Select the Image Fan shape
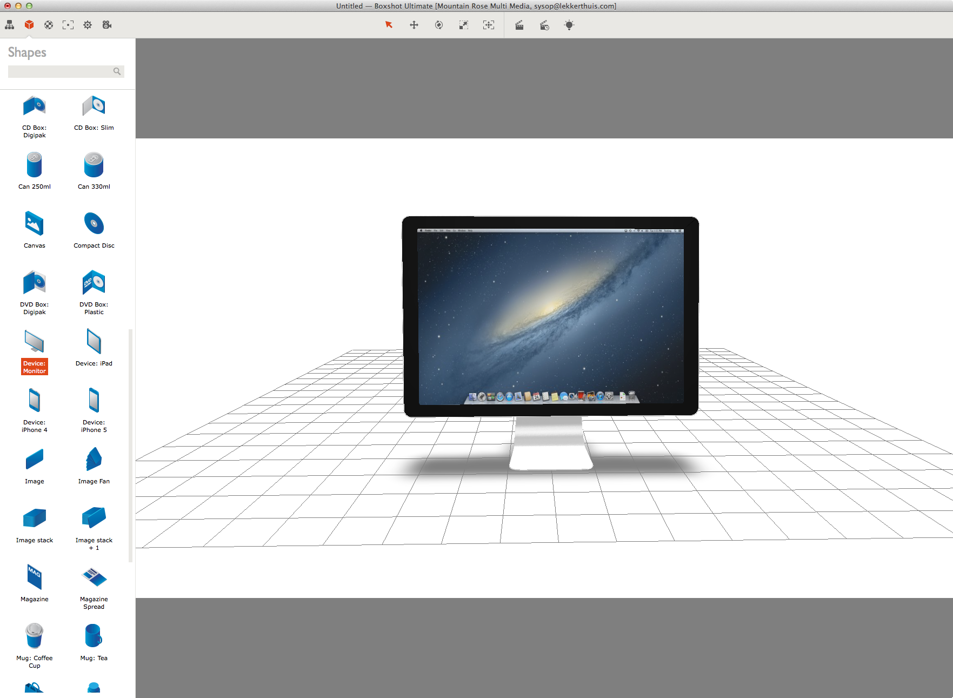Screen dimensions: 953x698 [94, 466]
